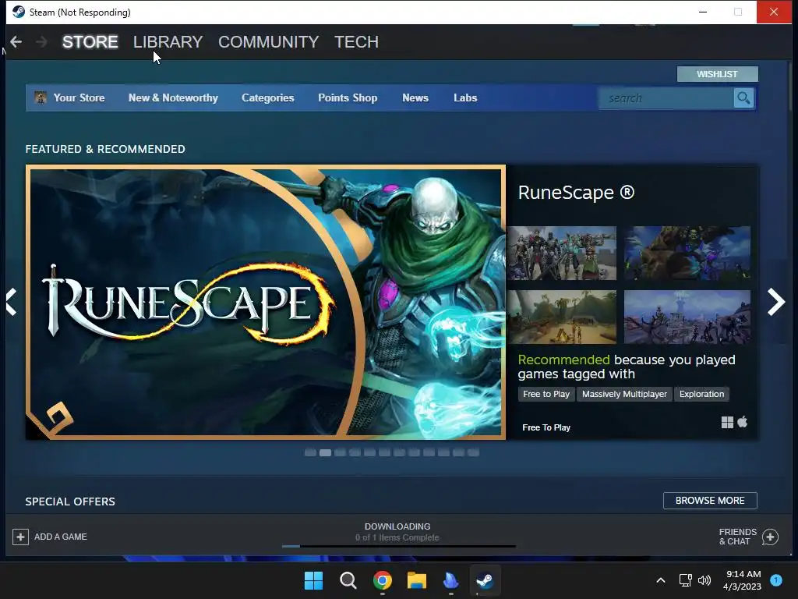Open the TECH profile section

tap(356, 42)
